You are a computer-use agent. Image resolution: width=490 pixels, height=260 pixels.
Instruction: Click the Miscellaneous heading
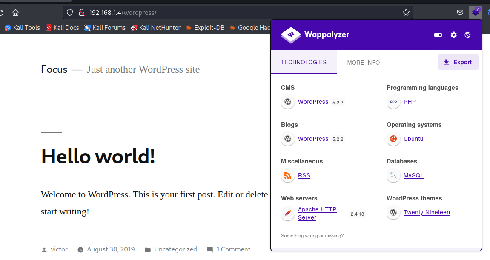302,161
